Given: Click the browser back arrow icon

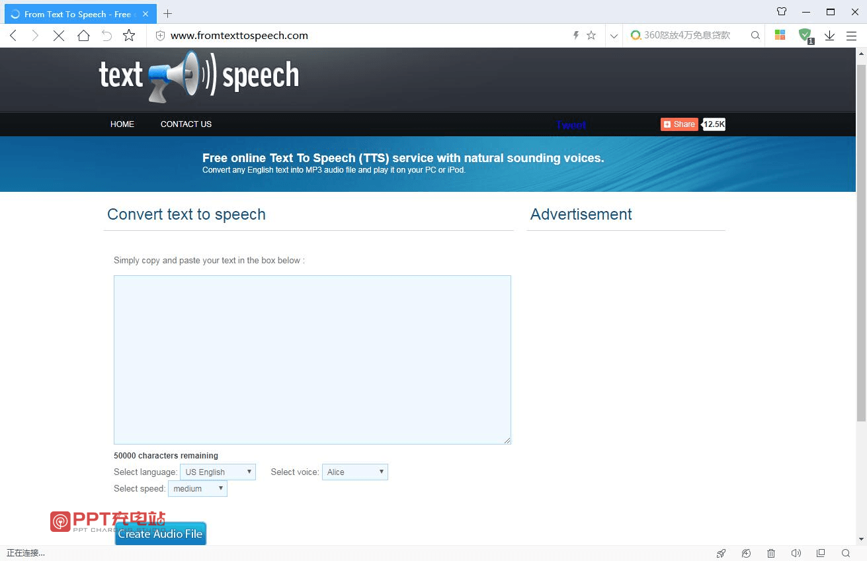Looking at the screenshot, I should click(13, 36).
